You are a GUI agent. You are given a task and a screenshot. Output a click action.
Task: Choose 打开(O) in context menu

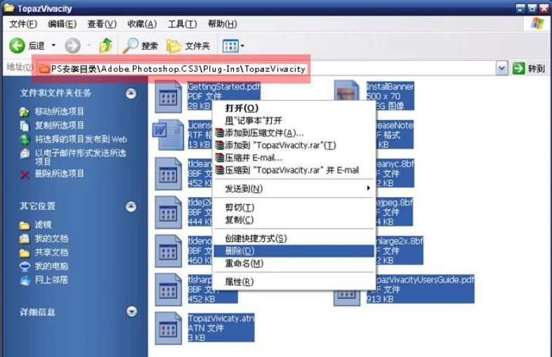(x=294, y=108)
